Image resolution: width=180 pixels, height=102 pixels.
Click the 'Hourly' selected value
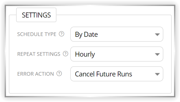85,54
